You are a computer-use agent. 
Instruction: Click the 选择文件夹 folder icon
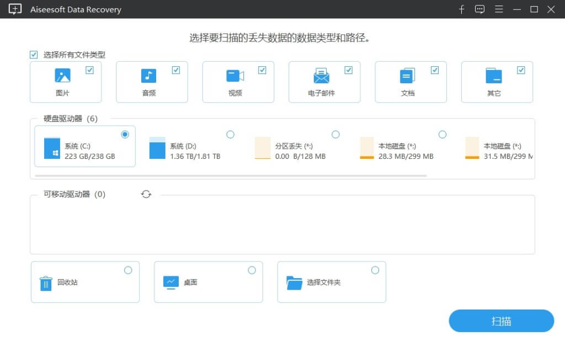(295, 283)
